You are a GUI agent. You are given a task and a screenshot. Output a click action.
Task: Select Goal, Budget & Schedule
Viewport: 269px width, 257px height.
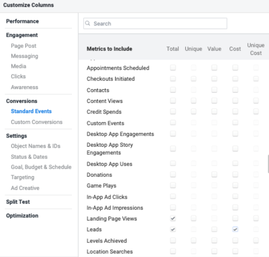[x=41, y=167]
